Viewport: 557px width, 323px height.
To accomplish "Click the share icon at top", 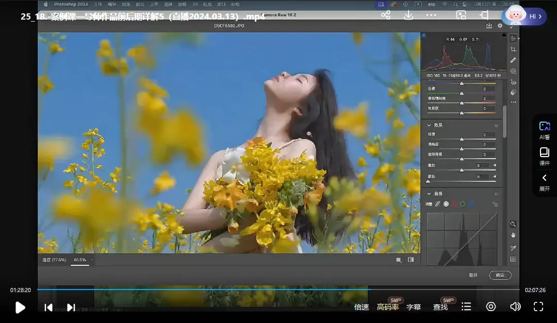I will (386, 15).
